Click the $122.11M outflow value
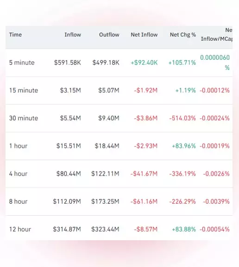 (x=105, y=174)
